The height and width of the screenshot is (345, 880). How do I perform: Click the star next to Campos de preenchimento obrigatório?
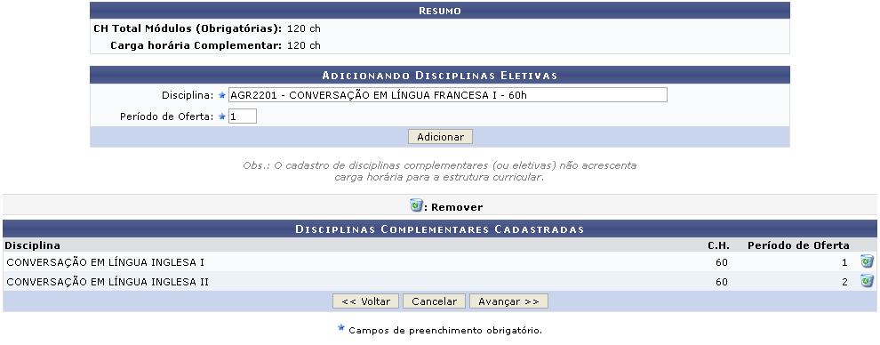(340, 327)
